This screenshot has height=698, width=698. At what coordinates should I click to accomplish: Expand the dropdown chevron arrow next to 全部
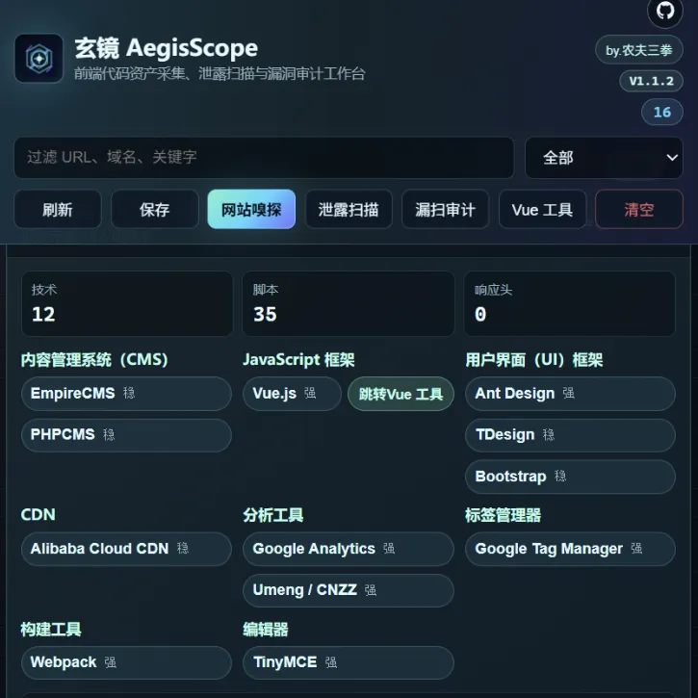672,158
